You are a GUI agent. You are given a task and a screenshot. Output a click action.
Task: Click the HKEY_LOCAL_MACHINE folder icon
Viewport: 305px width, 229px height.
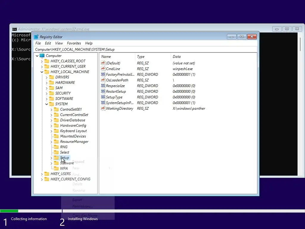tap(47, 72)
